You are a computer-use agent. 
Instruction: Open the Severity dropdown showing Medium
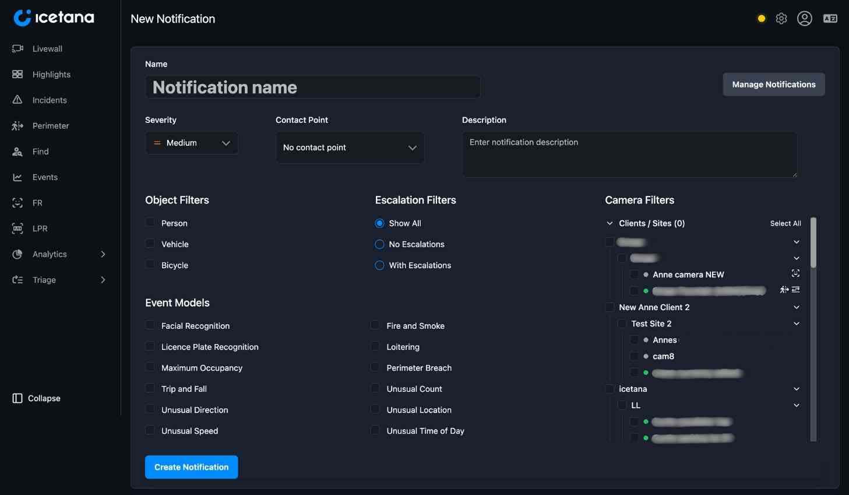[192, 143]
